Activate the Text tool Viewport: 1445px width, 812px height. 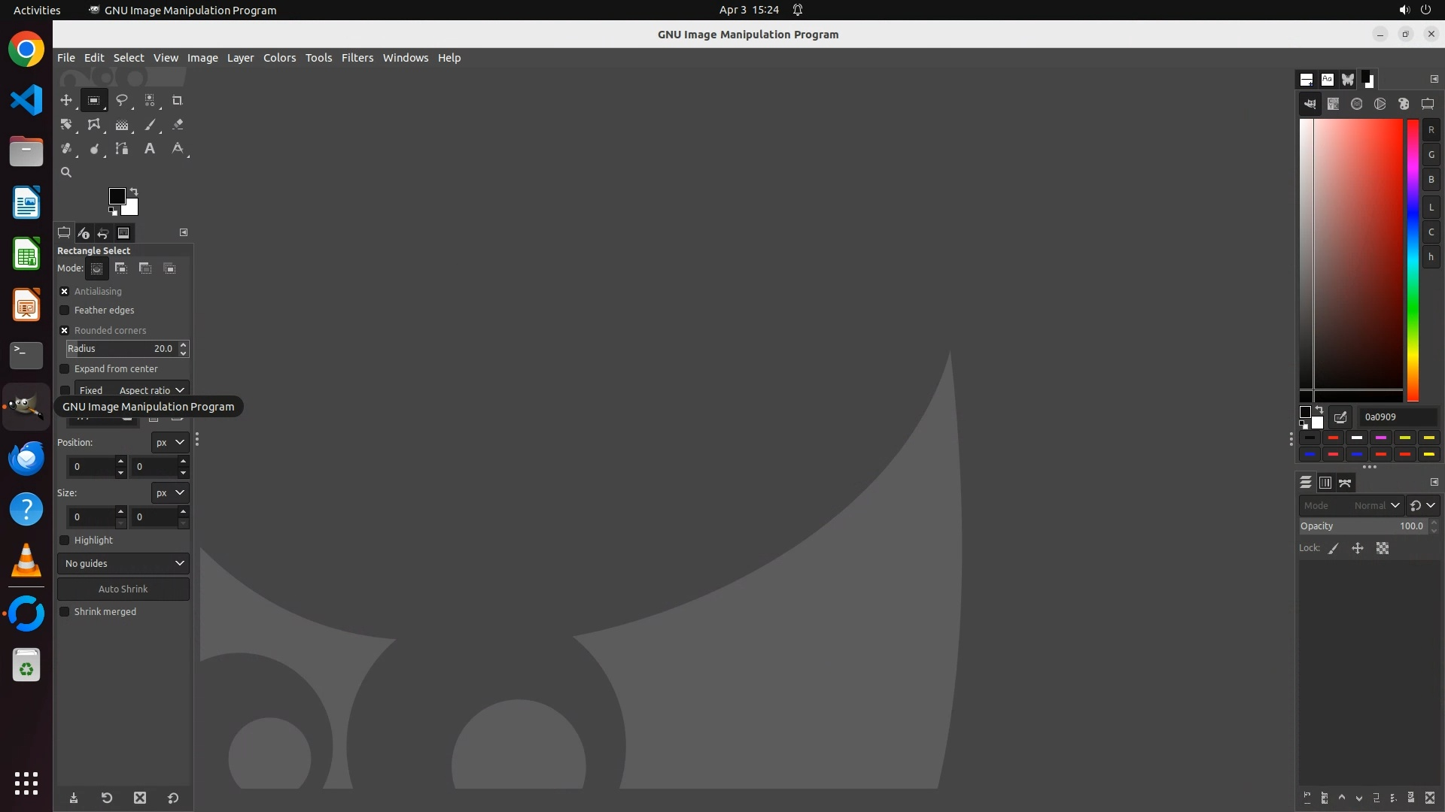tap(150, 149)
